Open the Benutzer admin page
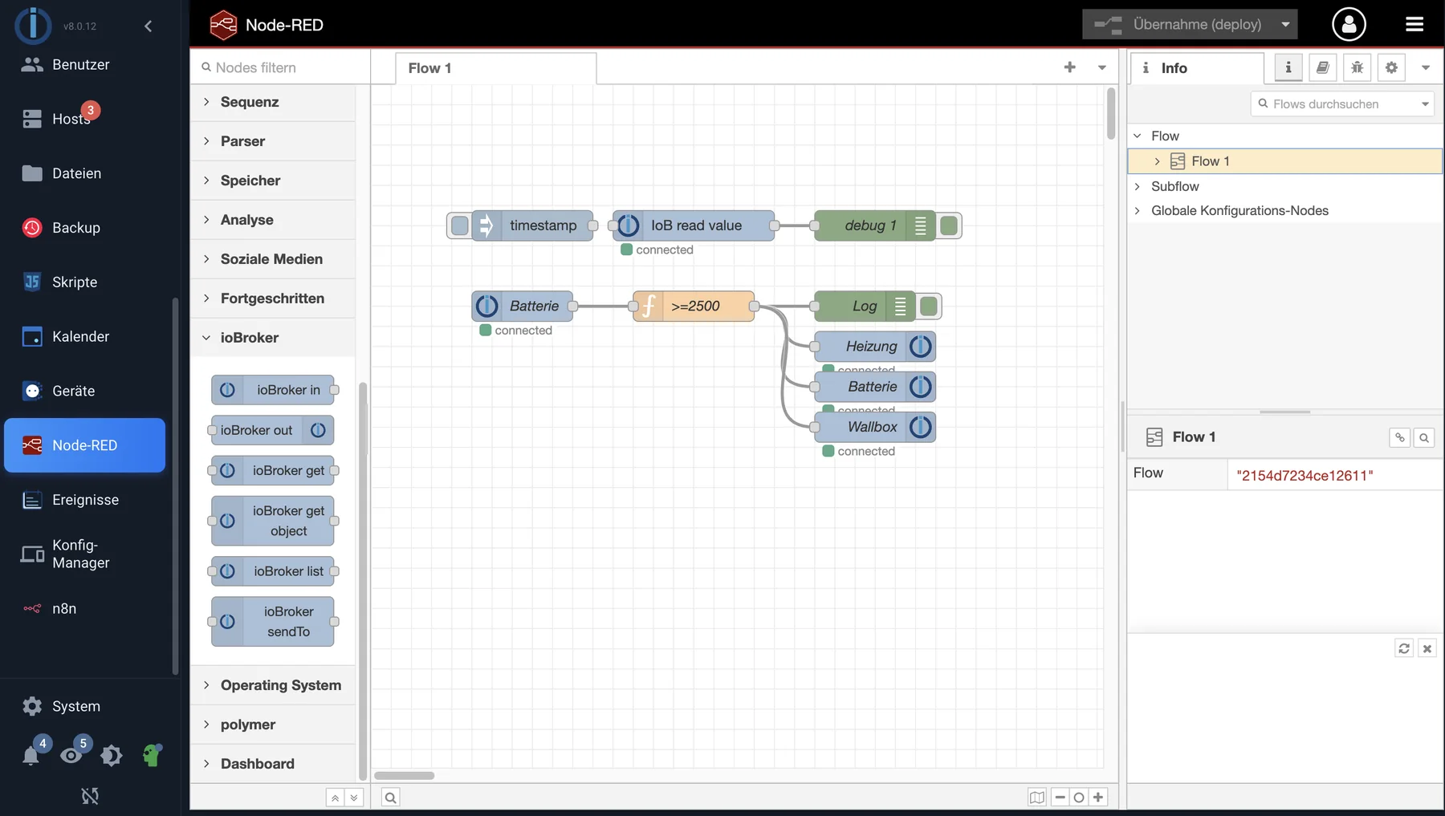The width and height of the screenshot is (1445, 816). point(84,65)
